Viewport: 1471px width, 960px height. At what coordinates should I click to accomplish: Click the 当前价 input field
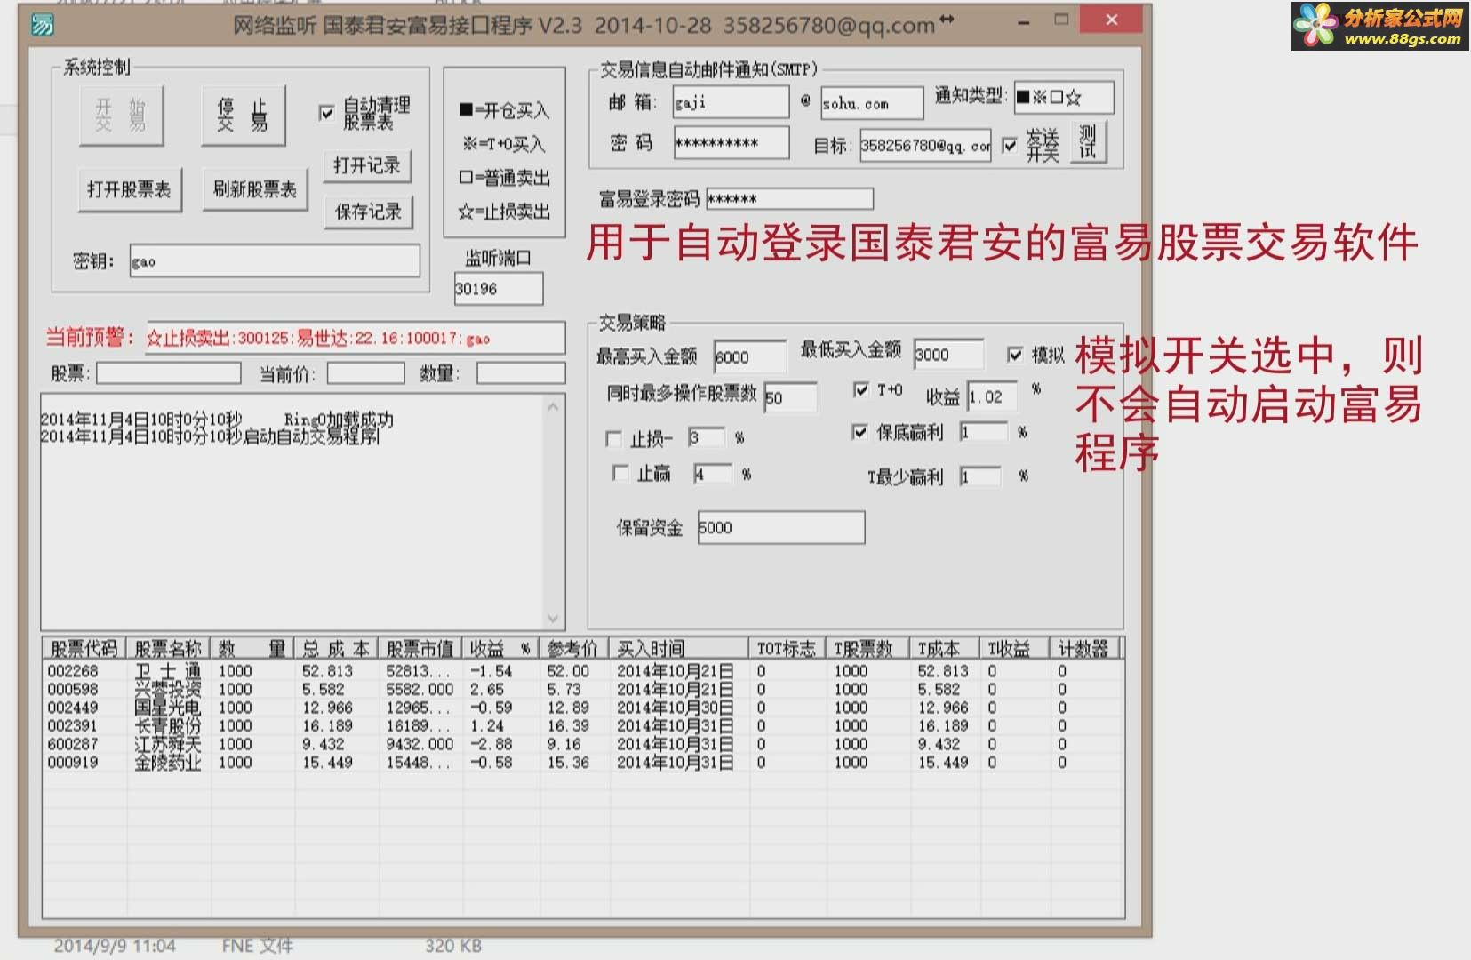point(366,373)
